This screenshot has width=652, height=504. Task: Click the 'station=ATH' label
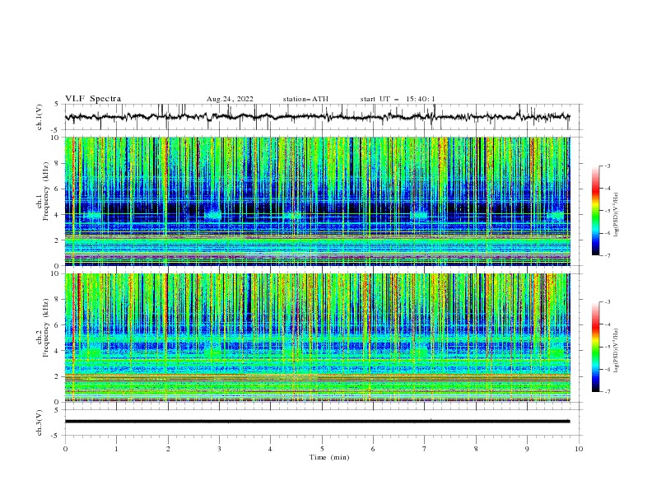coord(305,99)
